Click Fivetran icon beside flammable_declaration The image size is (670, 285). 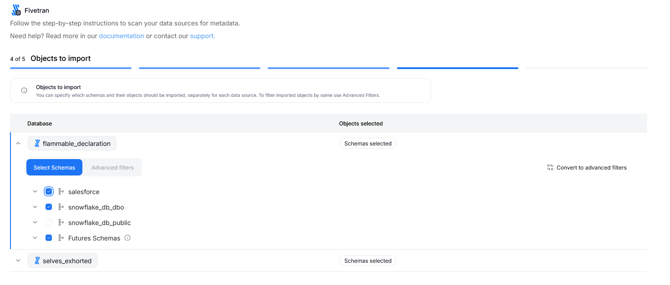coord(37,144)
